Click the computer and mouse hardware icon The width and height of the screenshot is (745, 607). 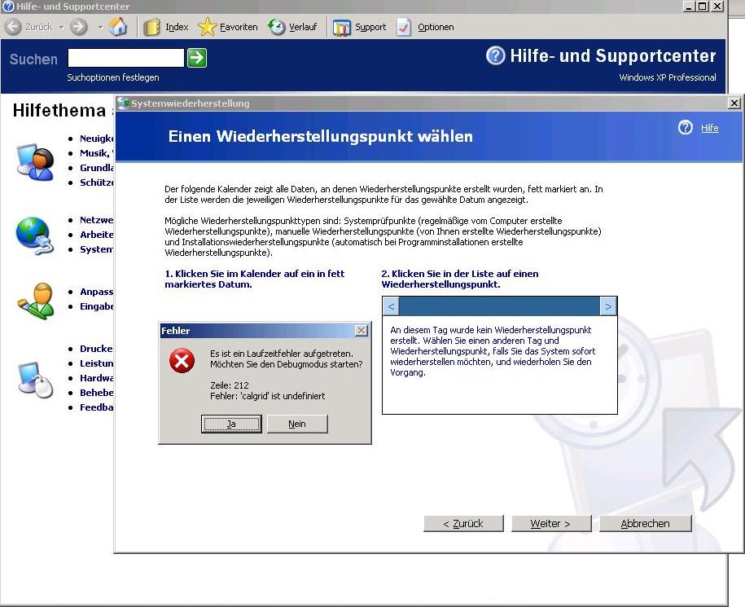point(35,380)
